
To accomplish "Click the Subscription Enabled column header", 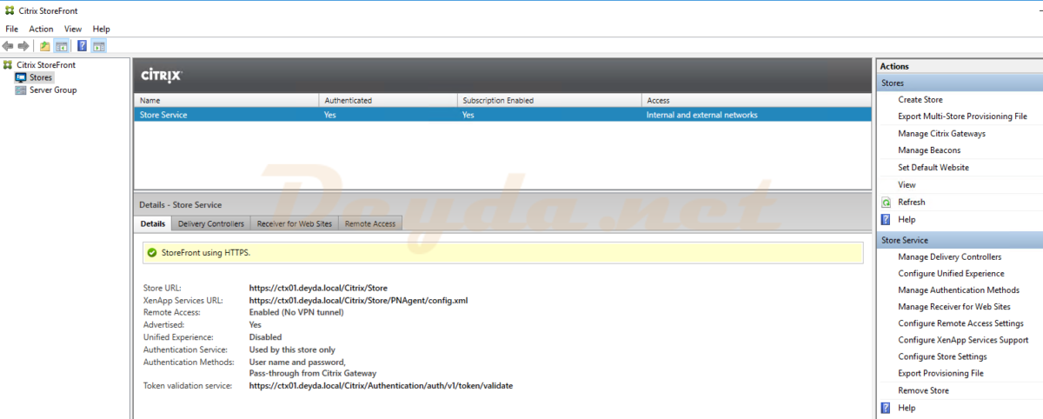I will [498, 101].
